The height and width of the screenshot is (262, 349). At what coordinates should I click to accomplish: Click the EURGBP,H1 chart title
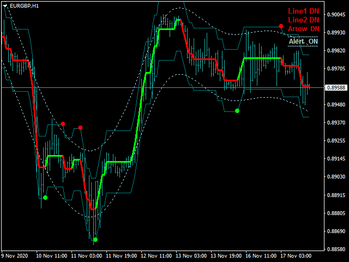pyautogui.click(x=24, y=4)
